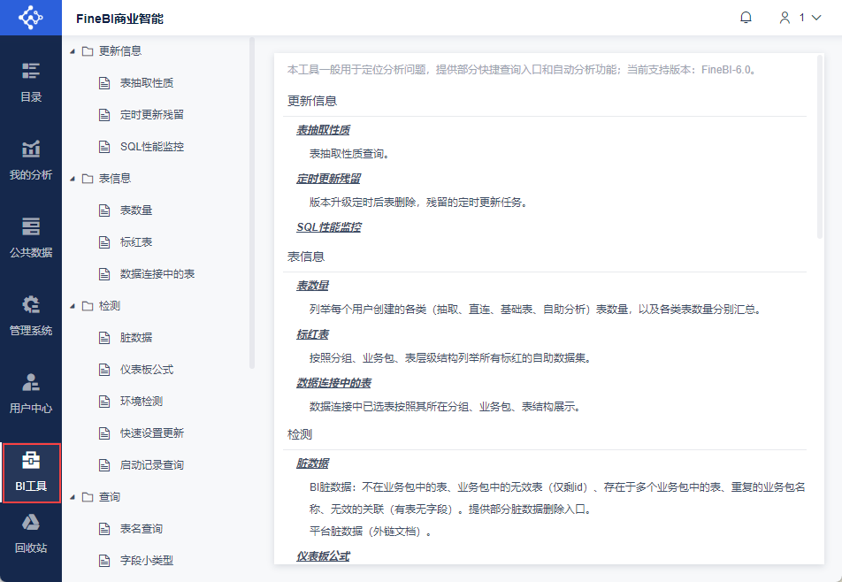Click document icon beside 表名查询
Screen dimensions: 842x582
coord(104,529)
